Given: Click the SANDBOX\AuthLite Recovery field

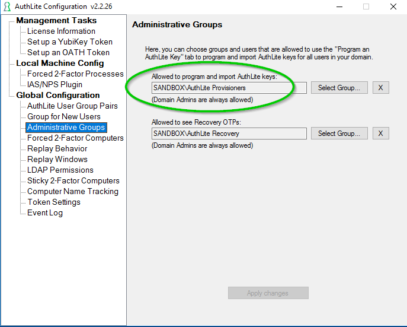Looking at the screenshot, I should [229, 134].
